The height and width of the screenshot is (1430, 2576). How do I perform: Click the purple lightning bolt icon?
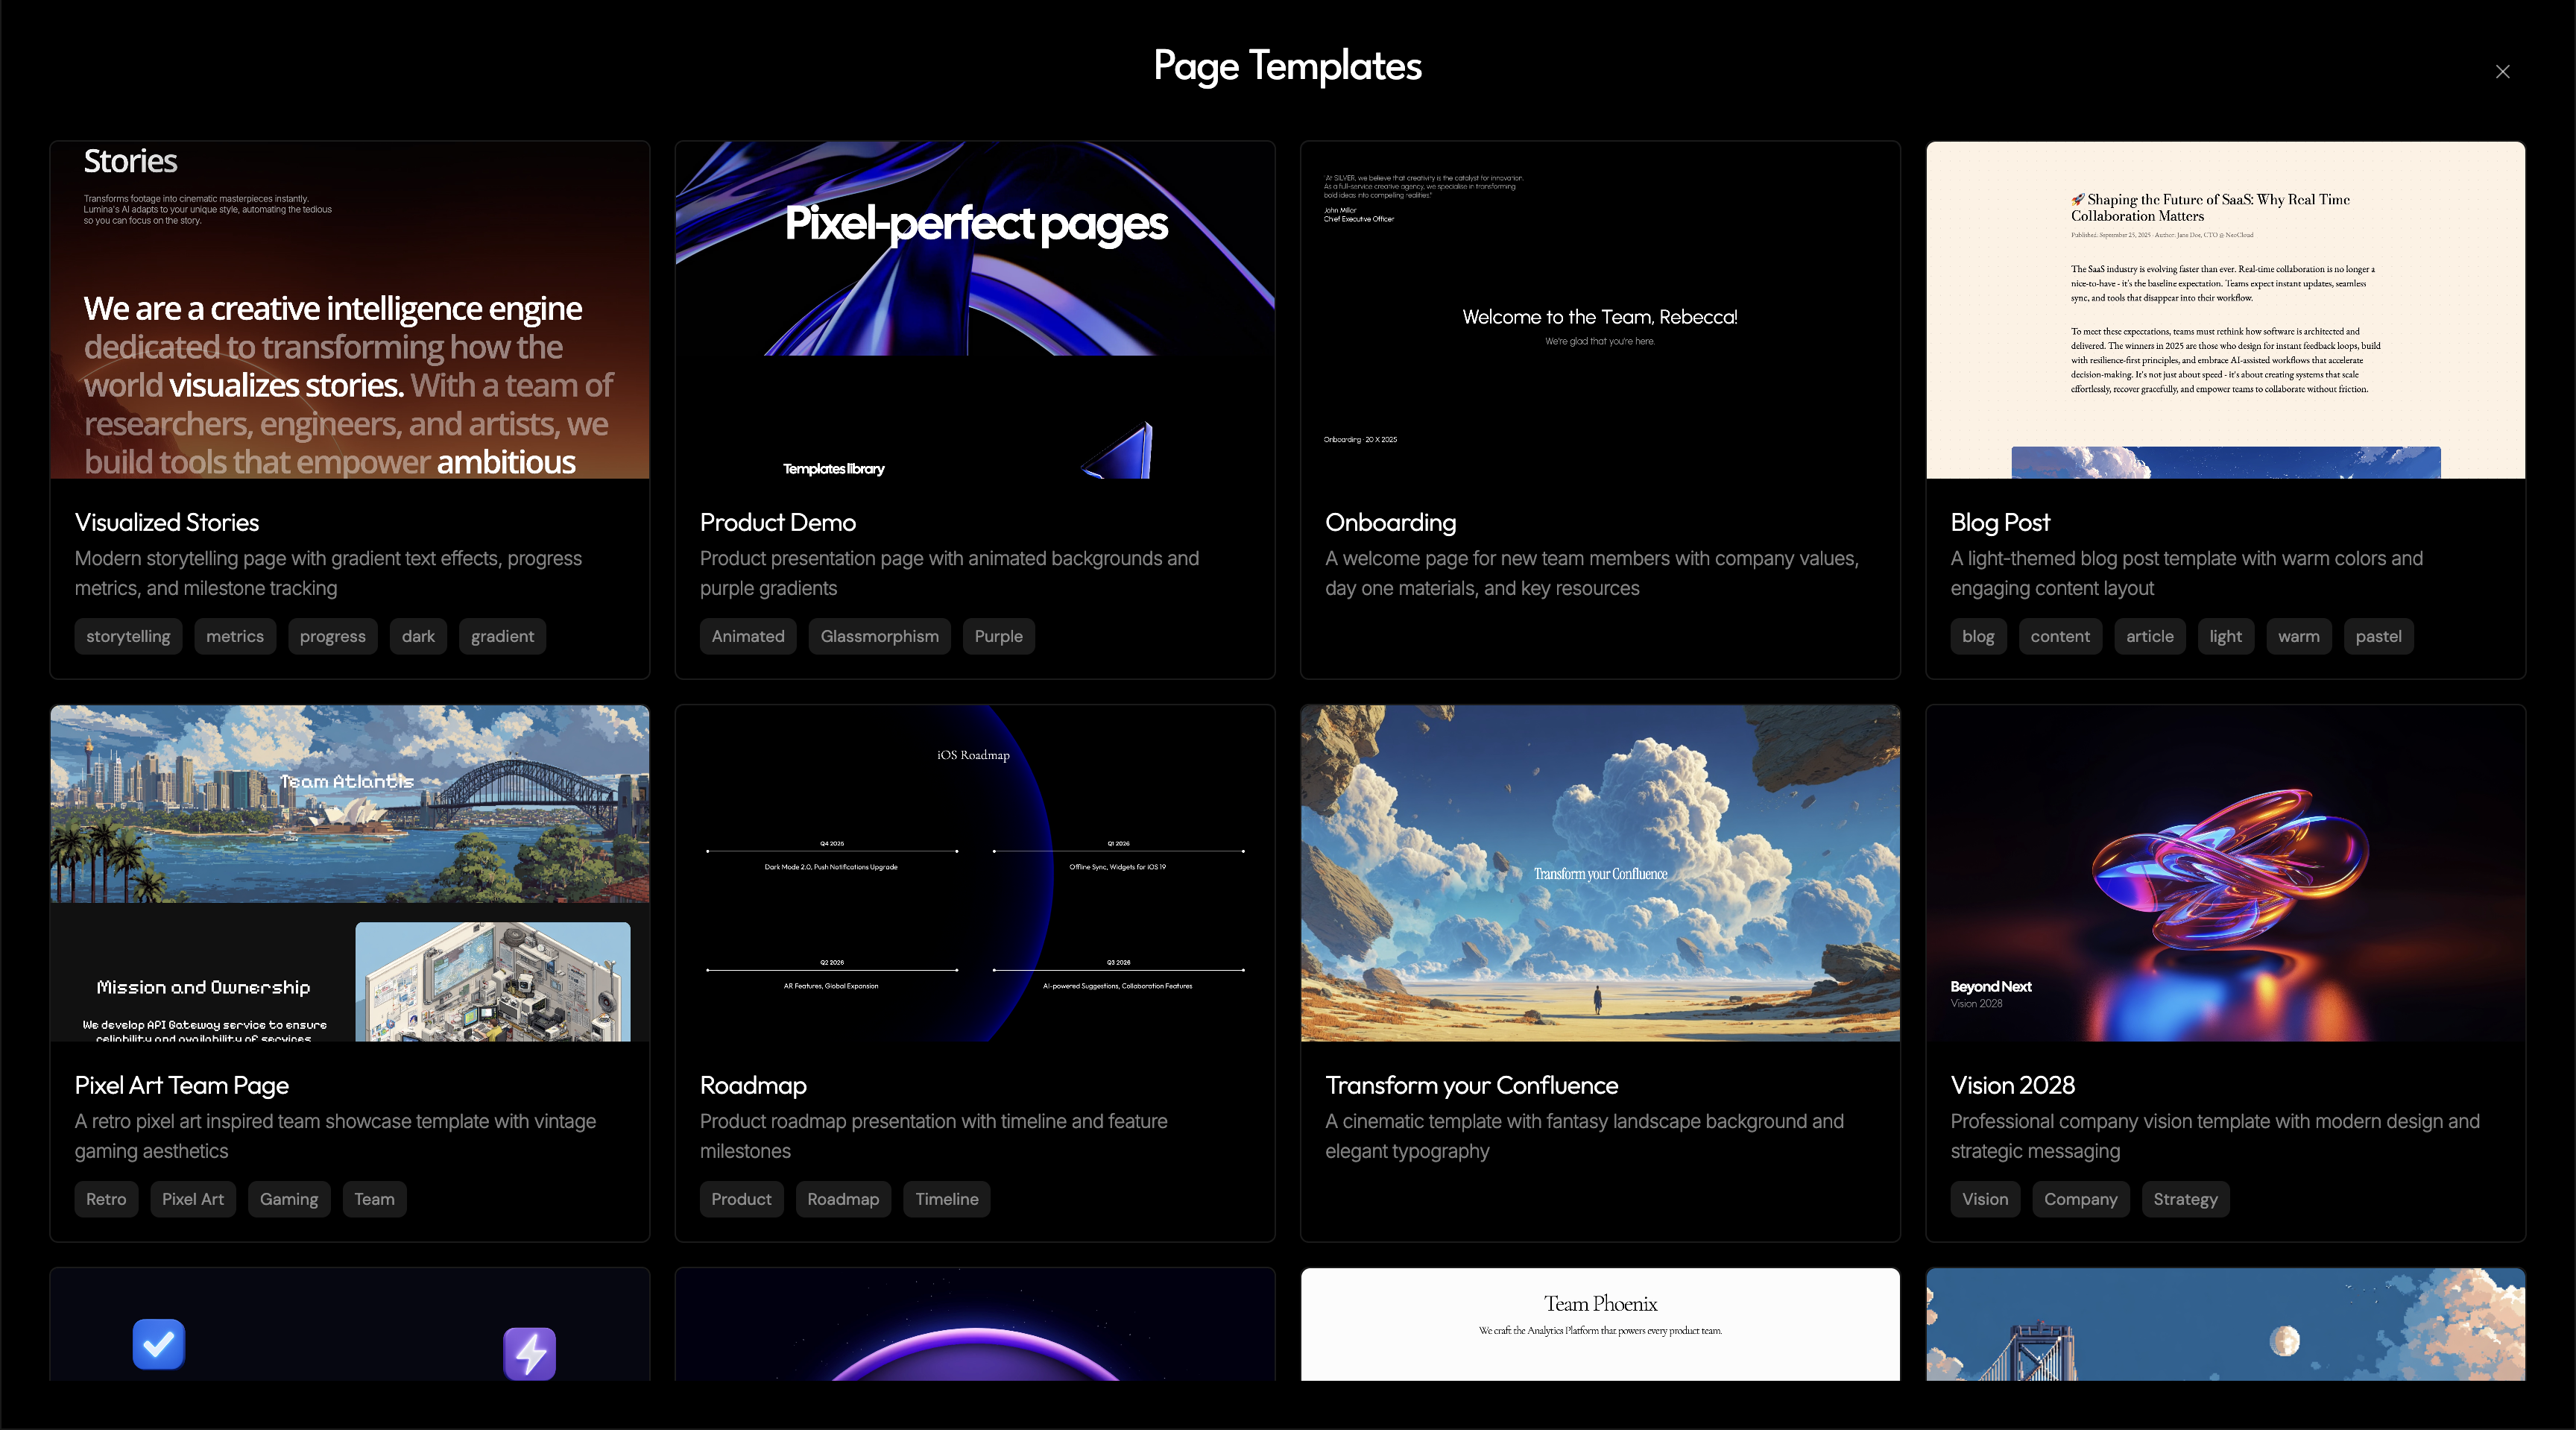click(529, 1353)
